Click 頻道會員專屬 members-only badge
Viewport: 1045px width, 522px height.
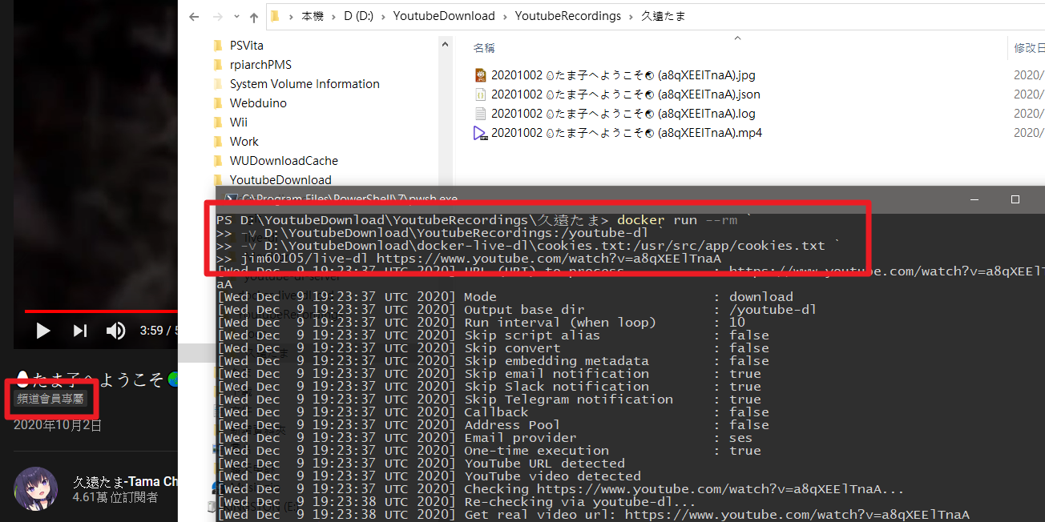tap(50, 398)
